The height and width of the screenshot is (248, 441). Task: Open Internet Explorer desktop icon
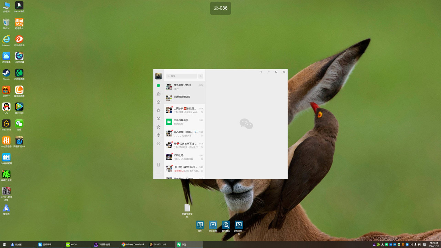click(x=6, y=41)
